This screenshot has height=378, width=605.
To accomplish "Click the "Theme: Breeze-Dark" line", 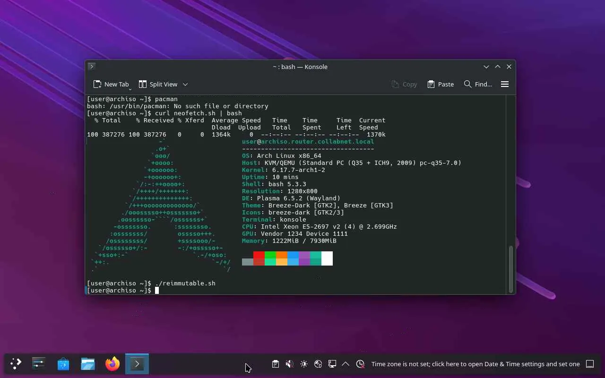I will tap(318, 205).
